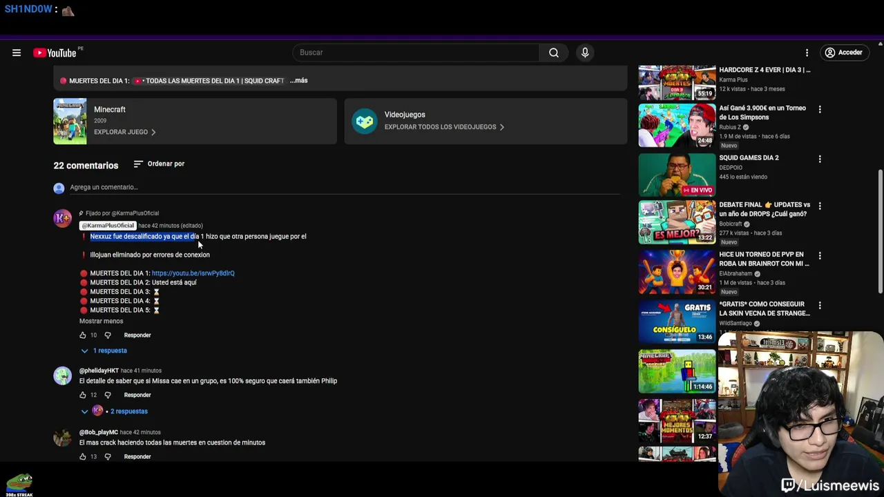The height and width of the screenshot is (497, 884).
Task: Open the 1:14:46 Minecraft video thumbnail
Action: click(677, 371)
